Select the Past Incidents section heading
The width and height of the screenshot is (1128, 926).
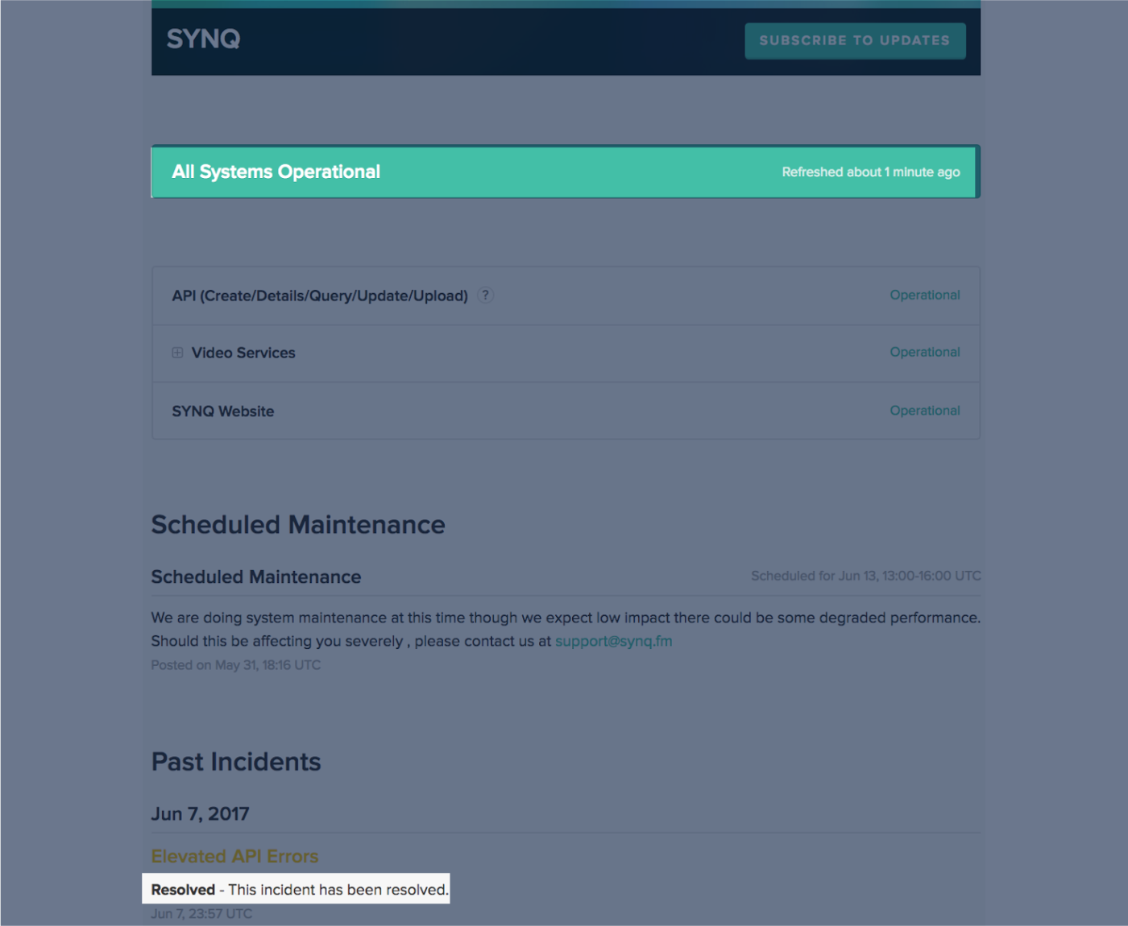[235, 762]
